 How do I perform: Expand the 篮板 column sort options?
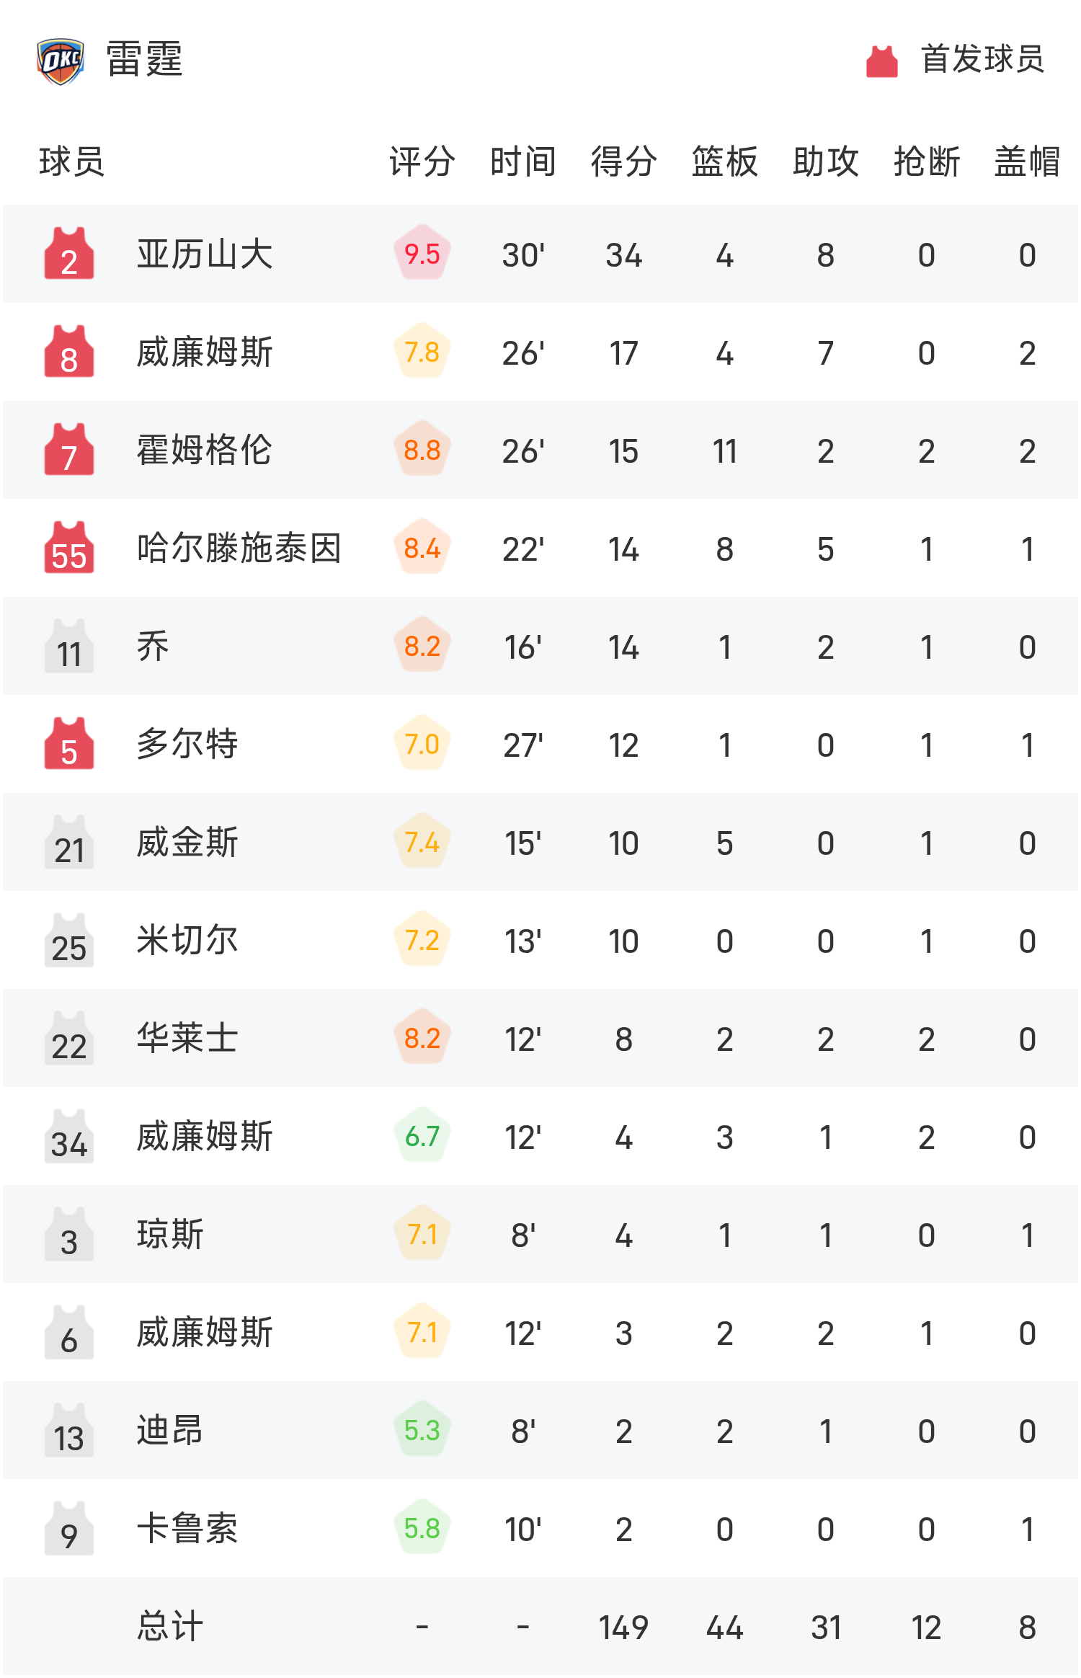click(723, 162)
